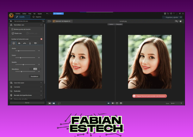This screenshot has width=193, height=137.
Task: Open the Foto menu
Action: click(30, 14)
